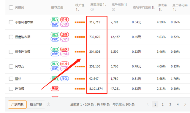Check the 显瘦连衣裙 keyword row

11,37
